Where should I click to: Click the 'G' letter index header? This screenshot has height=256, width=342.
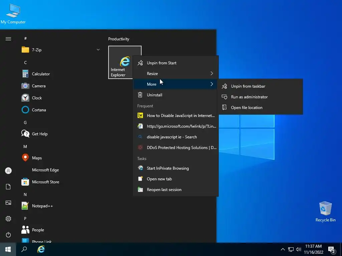[25, 123]
